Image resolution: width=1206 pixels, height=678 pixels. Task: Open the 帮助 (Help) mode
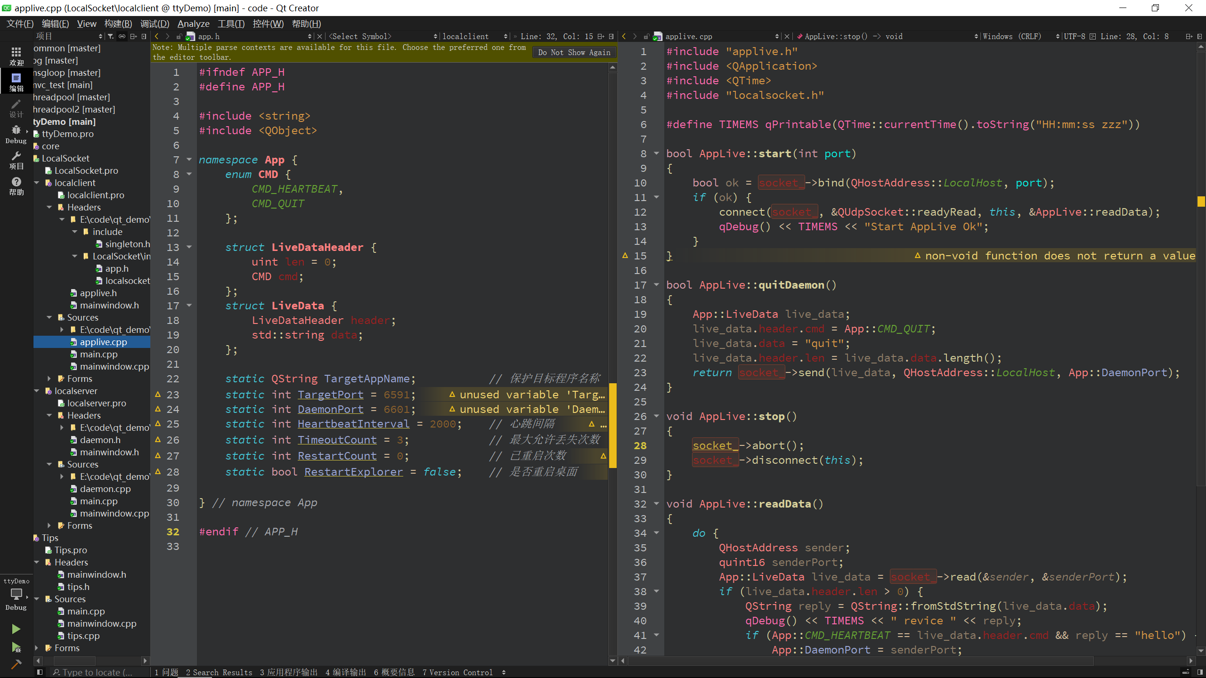click(x=16, y=186)
